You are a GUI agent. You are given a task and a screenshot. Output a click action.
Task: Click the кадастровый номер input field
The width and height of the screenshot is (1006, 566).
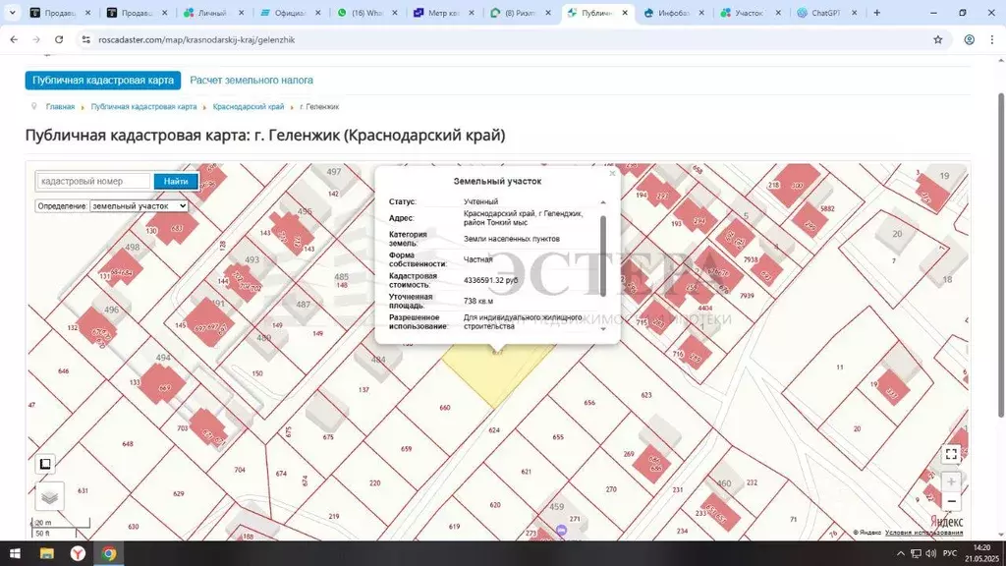pos(93,182)
